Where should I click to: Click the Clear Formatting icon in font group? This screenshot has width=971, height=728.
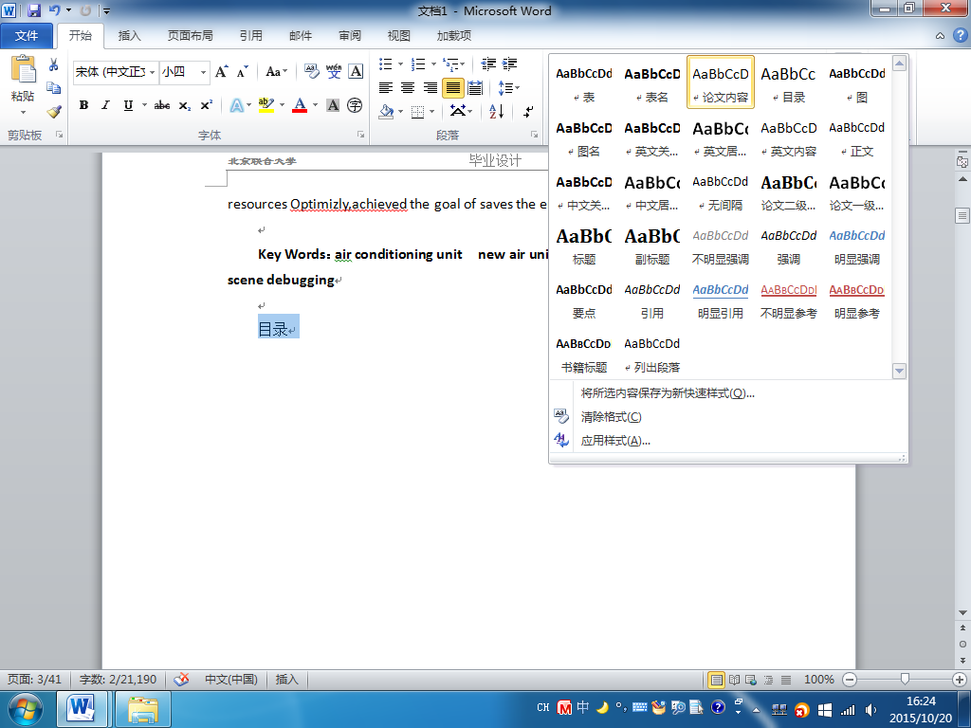311,72
